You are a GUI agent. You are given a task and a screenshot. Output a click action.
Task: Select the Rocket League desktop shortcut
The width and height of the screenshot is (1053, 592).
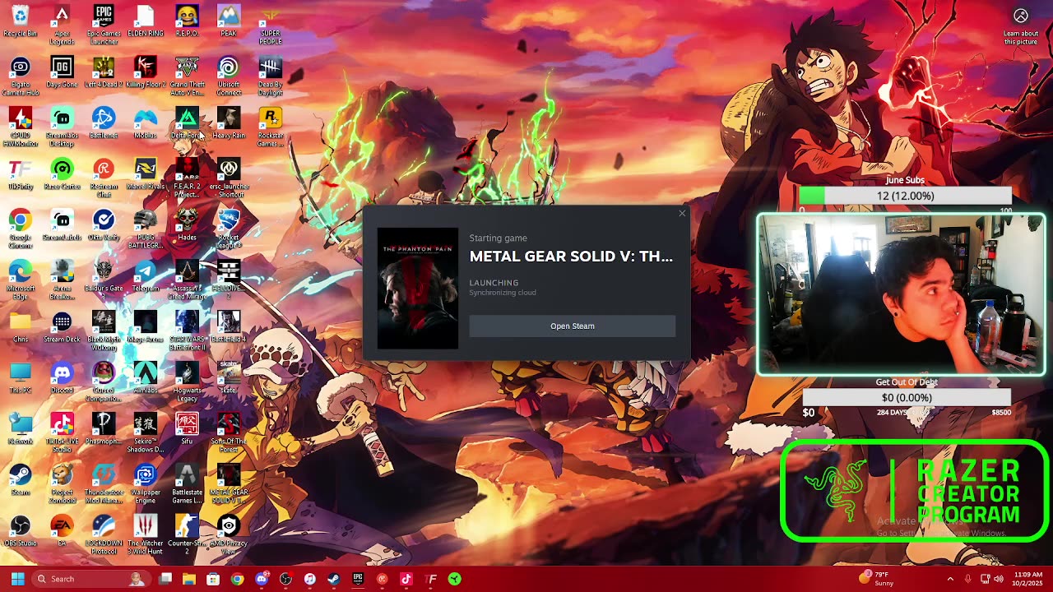coord(228,229)
